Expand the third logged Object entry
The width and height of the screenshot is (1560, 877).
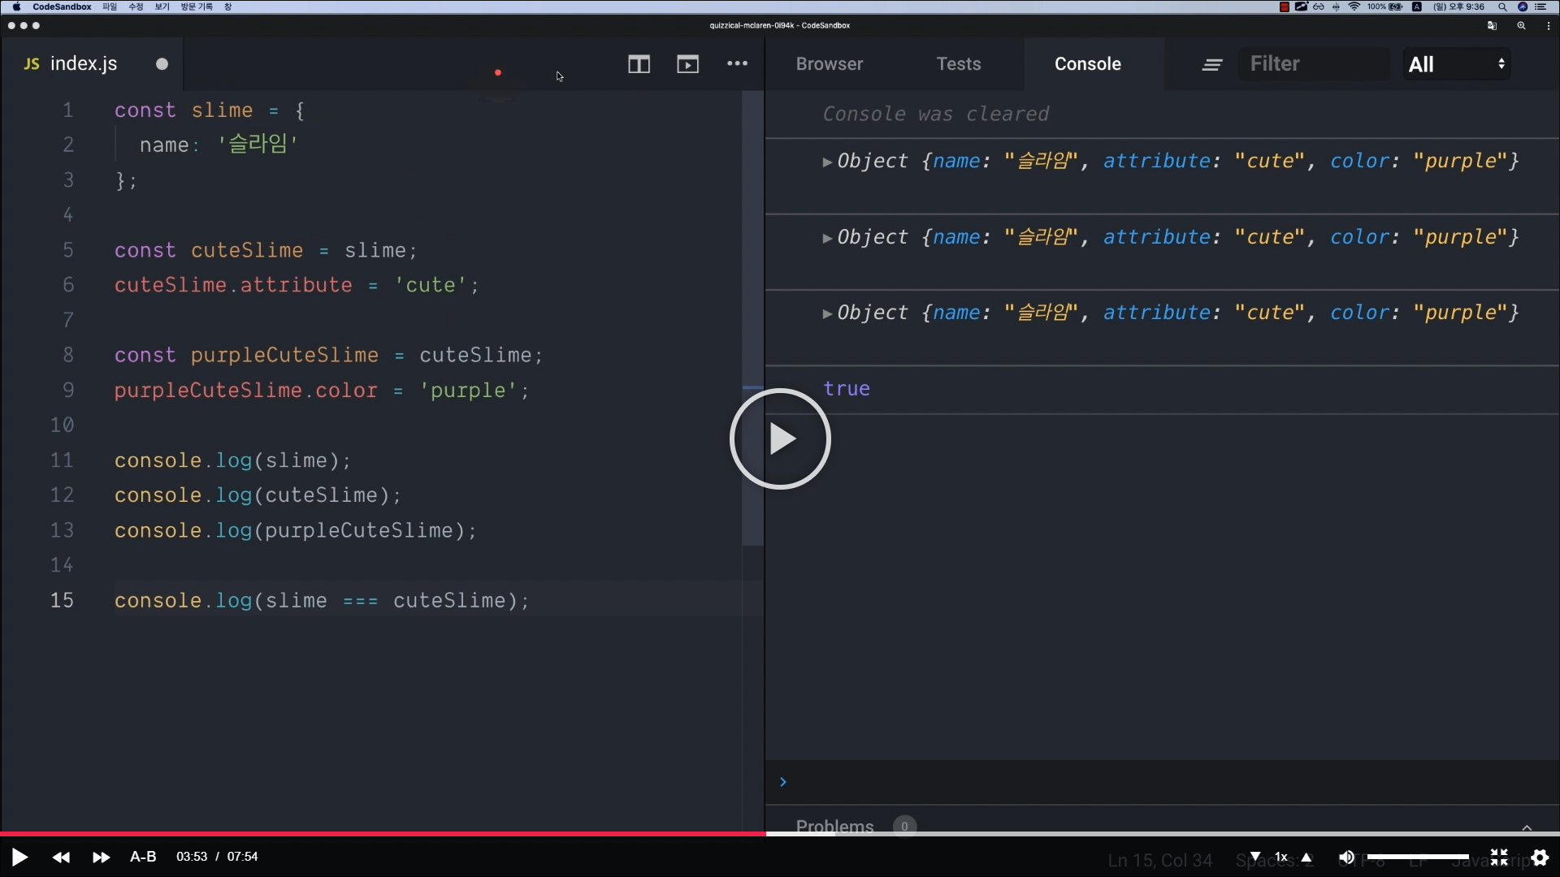(827, 313)
